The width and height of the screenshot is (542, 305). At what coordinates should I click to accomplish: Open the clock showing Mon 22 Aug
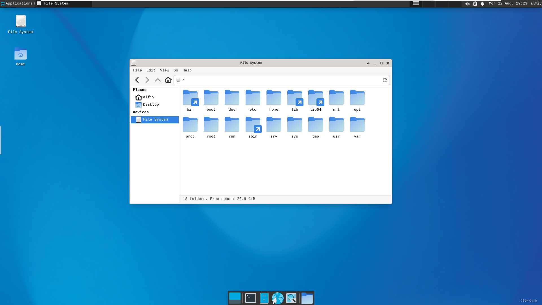coord(508,3)
